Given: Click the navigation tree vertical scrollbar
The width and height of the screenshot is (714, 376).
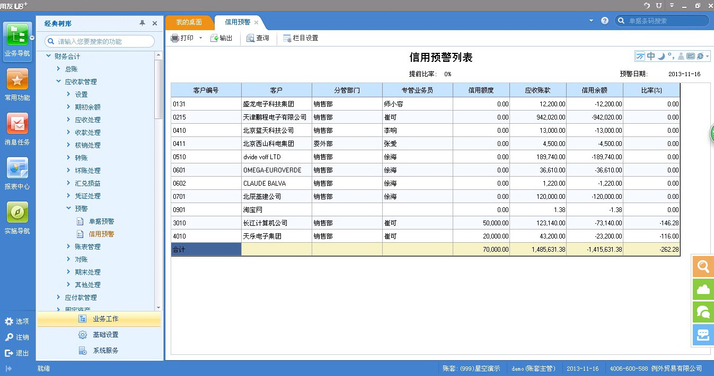Looking at the screenshot, I should click(x=158, y=90).
